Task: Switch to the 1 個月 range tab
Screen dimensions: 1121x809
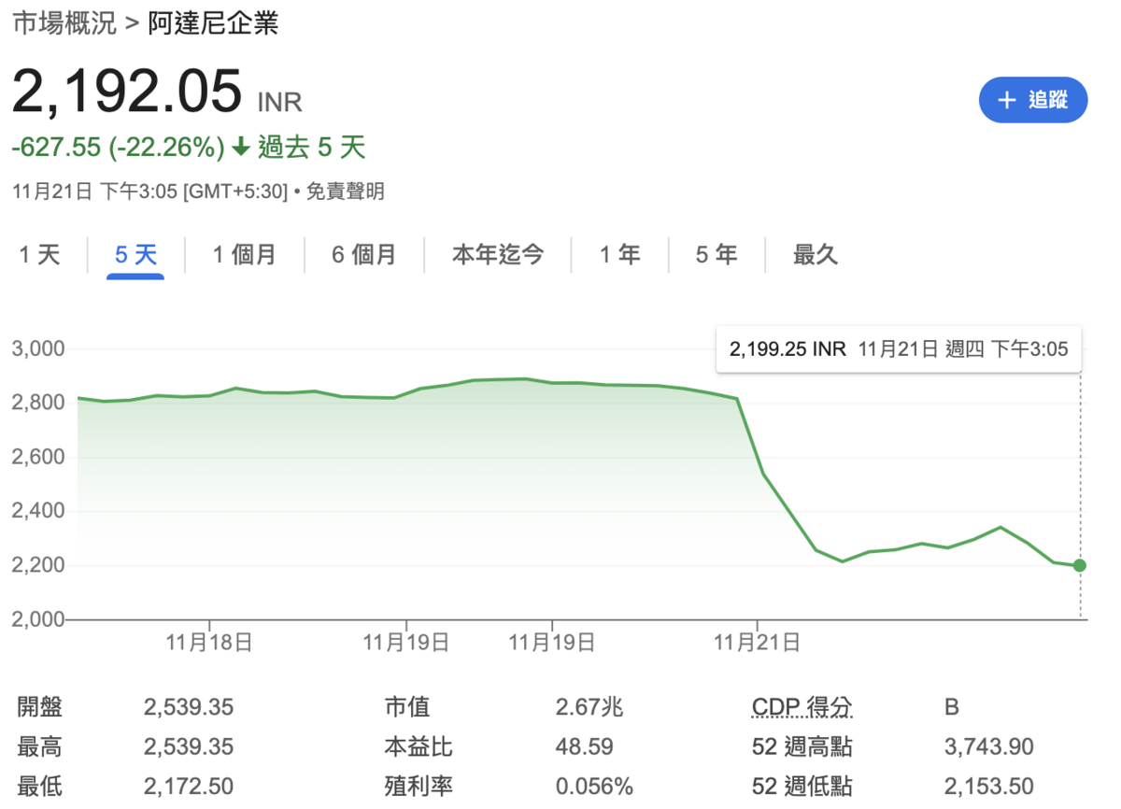Action: click(245, 254)
